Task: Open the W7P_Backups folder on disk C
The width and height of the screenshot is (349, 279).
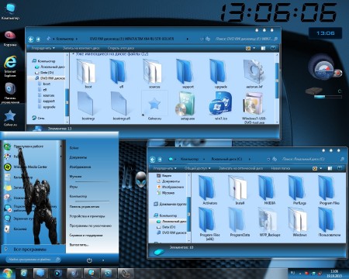Action: tap(269, 222)
